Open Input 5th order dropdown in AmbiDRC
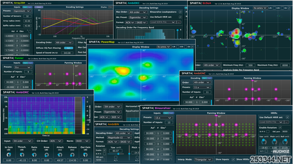Image resolution: width=293 pixels, height=164 pixels. 23,141
